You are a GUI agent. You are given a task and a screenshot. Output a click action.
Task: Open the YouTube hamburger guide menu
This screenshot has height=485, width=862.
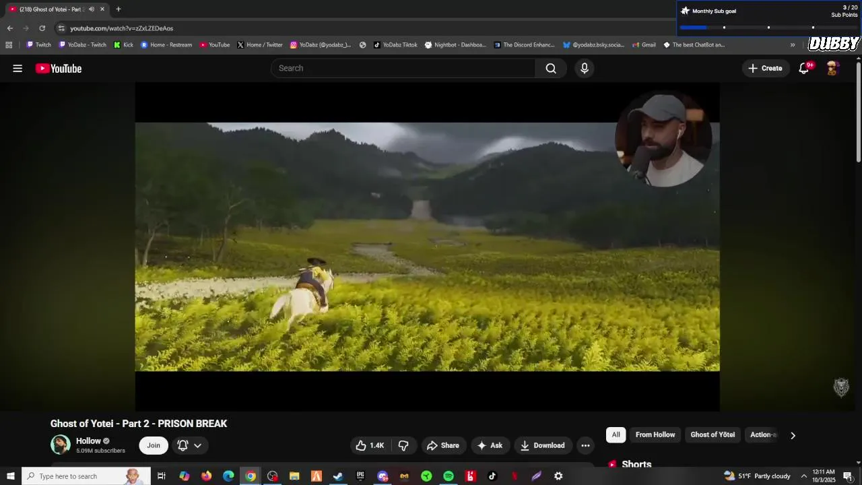point(18,68)
